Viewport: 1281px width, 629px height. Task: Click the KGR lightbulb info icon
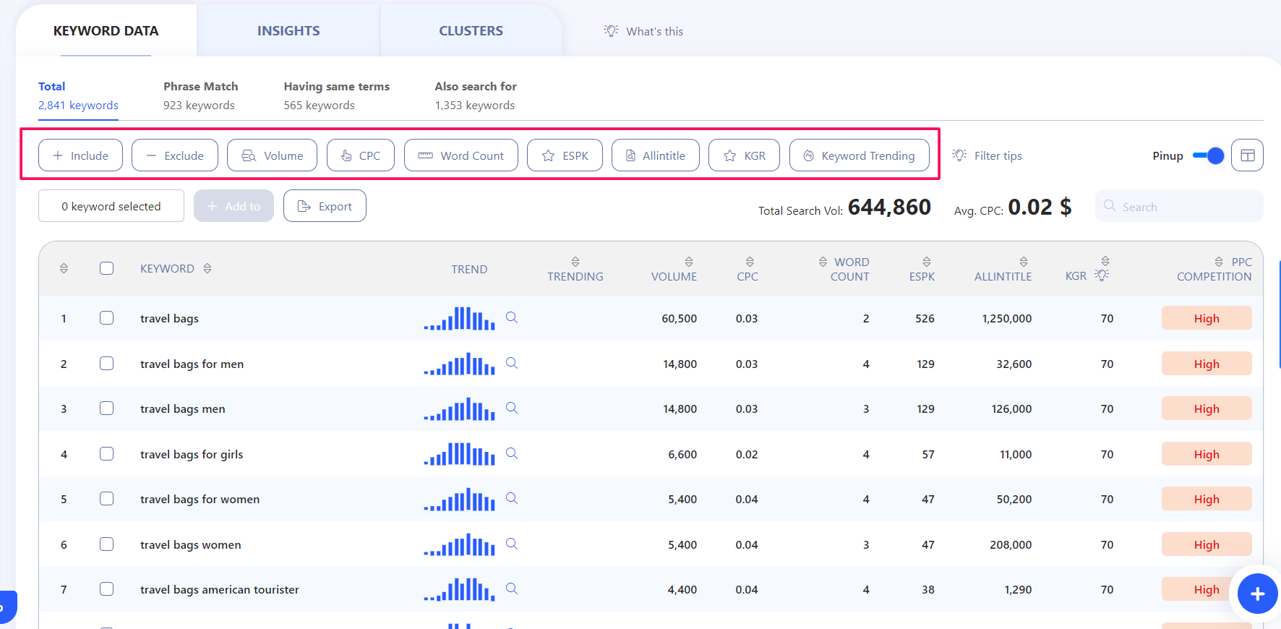point(1102,275)
